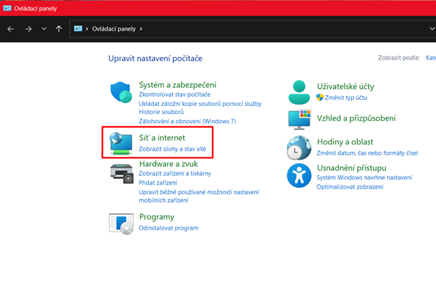Open the Zobrazit podle view dropdown
This screenshot has width=436, height=294.
[x=430, y=58]
